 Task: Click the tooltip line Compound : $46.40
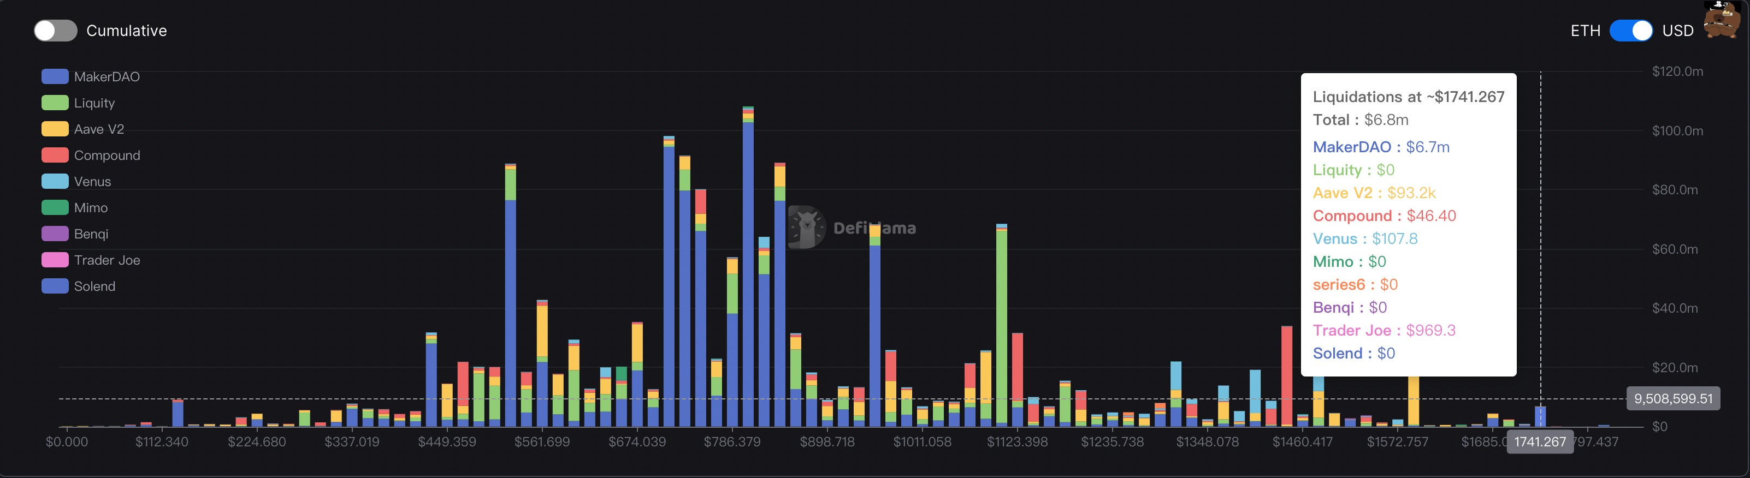[1384, 216]
